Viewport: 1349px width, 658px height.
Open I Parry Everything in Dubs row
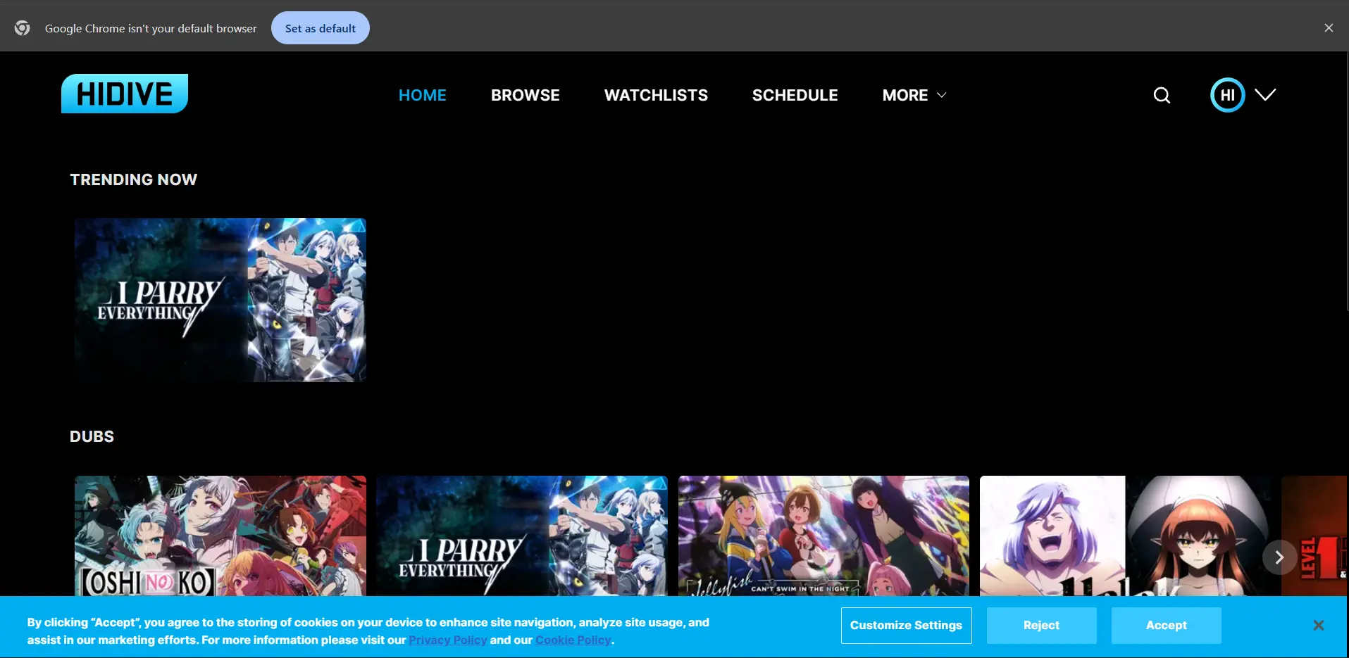click(522, 536)
